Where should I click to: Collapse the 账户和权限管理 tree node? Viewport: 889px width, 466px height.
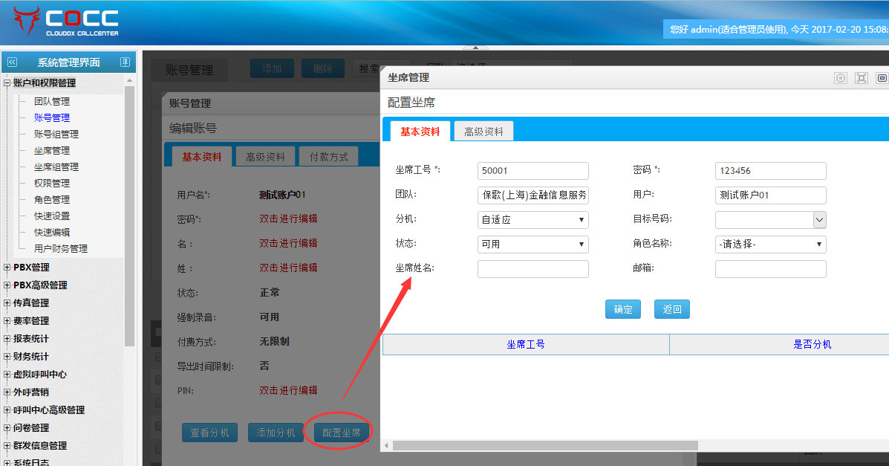(7, 83)
